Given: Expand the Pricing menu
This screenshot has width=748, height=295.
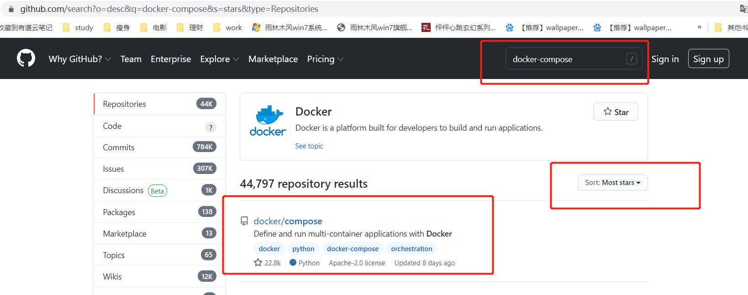Looking at the screenshot, I should pos(325,59).
